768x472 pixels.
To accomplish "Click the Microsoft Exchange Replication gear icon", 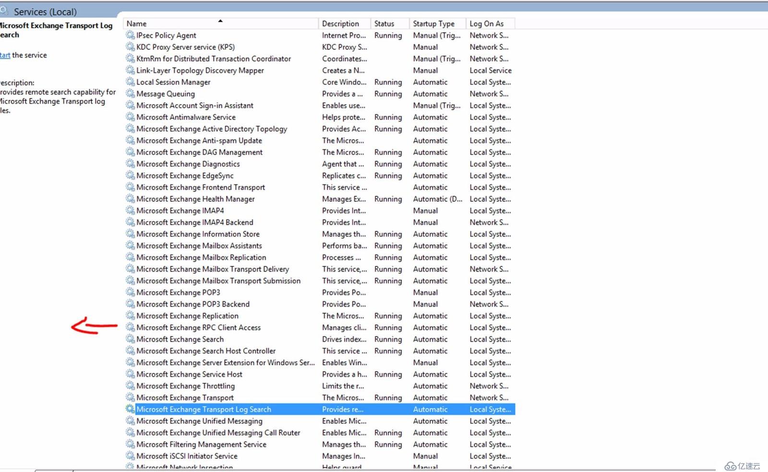I will (130, 315).
